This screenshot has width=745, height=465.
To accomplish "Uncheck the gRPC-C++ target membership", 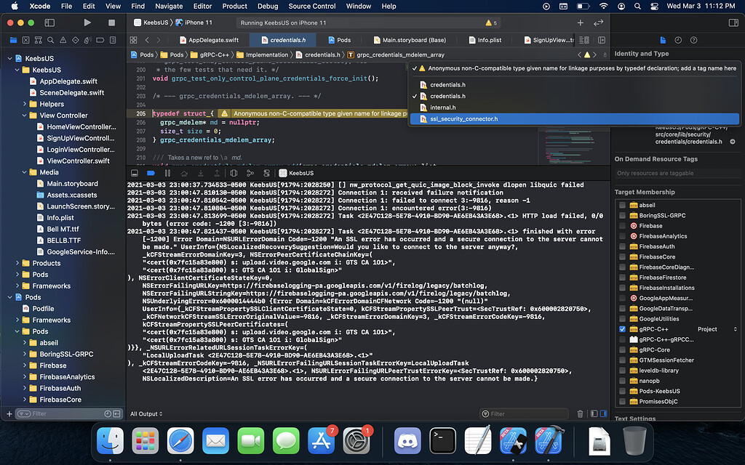I will coord(622,329).
